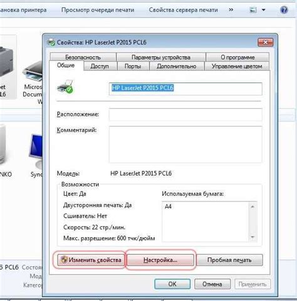Image resolution: width=297 pixels, height=301 pixels.
Task: Open the Параметры устройства tab
Action: pos(161,57)
